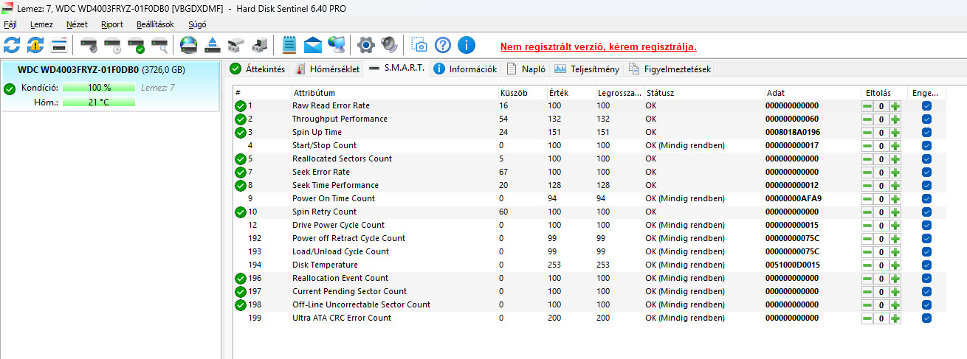Click the blue envelope e-mail icon
The height and width of the screenshot is (359, 967).
[x=313, y=45]
